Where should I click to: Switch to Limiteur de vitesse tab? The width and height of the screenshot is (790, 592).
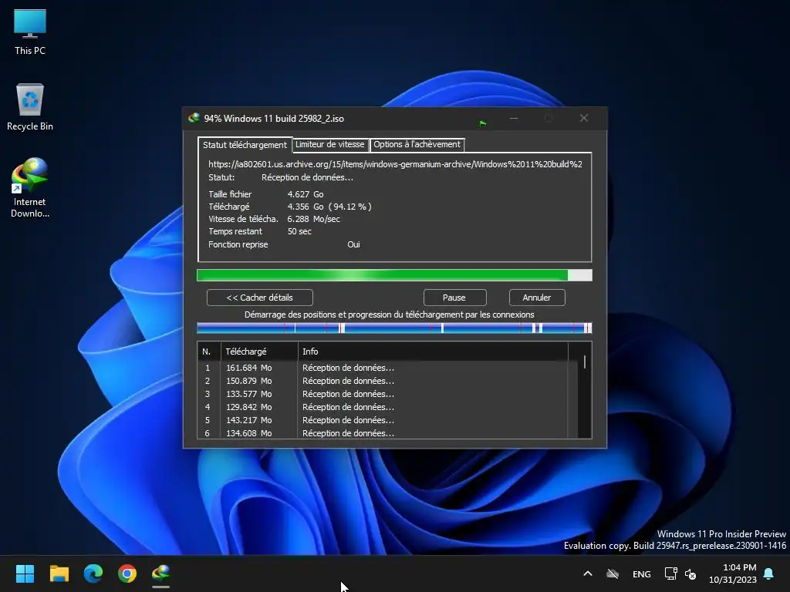(330, 144)
